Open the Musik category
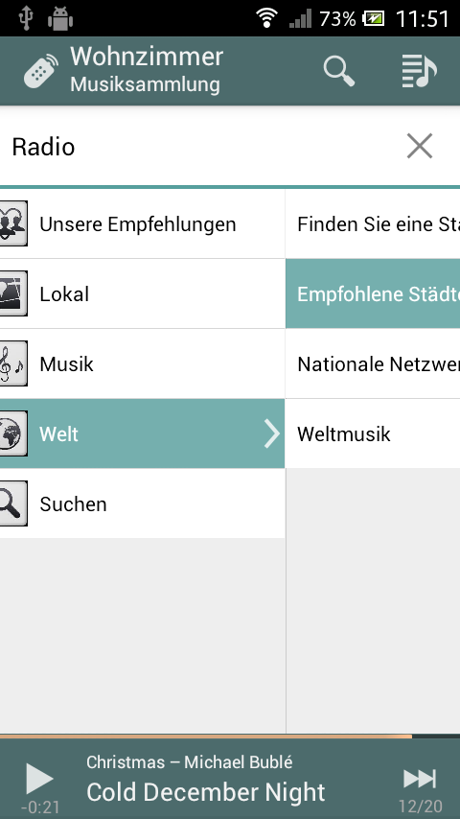Image resolution: width=460 pixels, height=819 pixels. (x=142, y=363)
